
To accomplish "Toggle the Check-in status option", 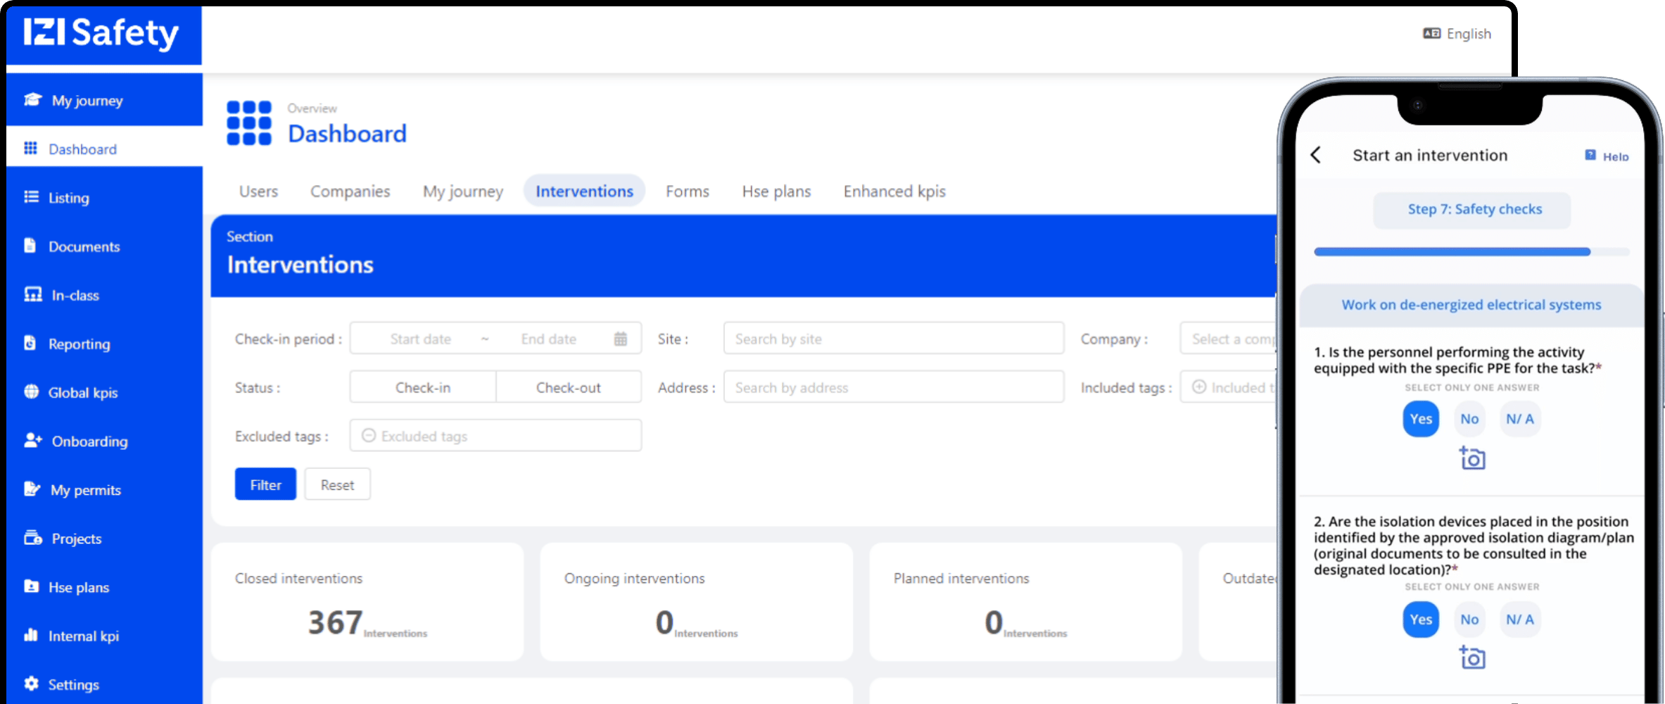I will click(x=422, y=387).
